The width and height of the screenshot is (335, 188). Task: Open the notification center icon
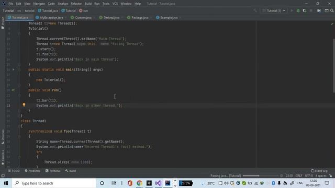327,183
